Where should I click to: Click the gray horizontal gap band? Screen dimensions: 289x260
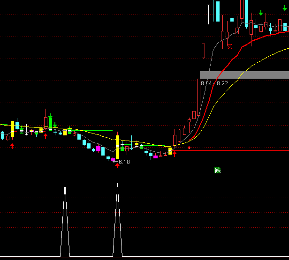[244, 75]
